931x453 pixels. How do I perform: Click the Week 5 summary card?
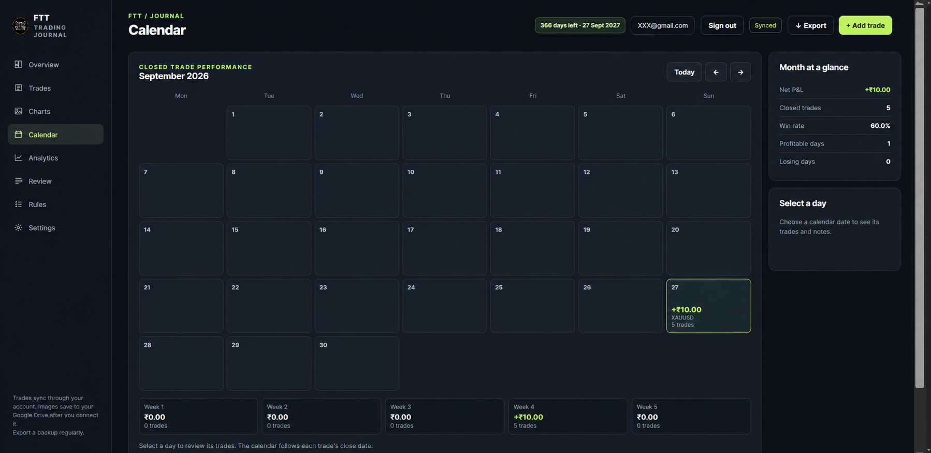[691, 416]
